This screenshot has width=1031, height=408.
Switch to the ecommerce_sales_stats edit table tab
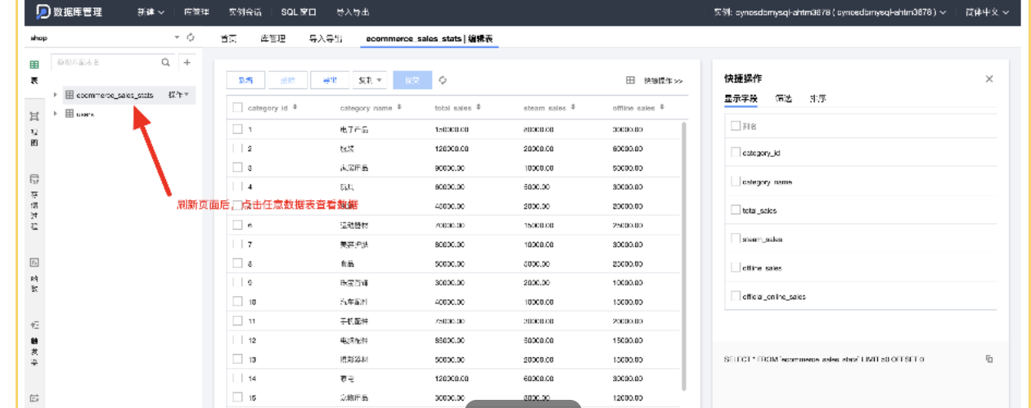coord(429,38)
